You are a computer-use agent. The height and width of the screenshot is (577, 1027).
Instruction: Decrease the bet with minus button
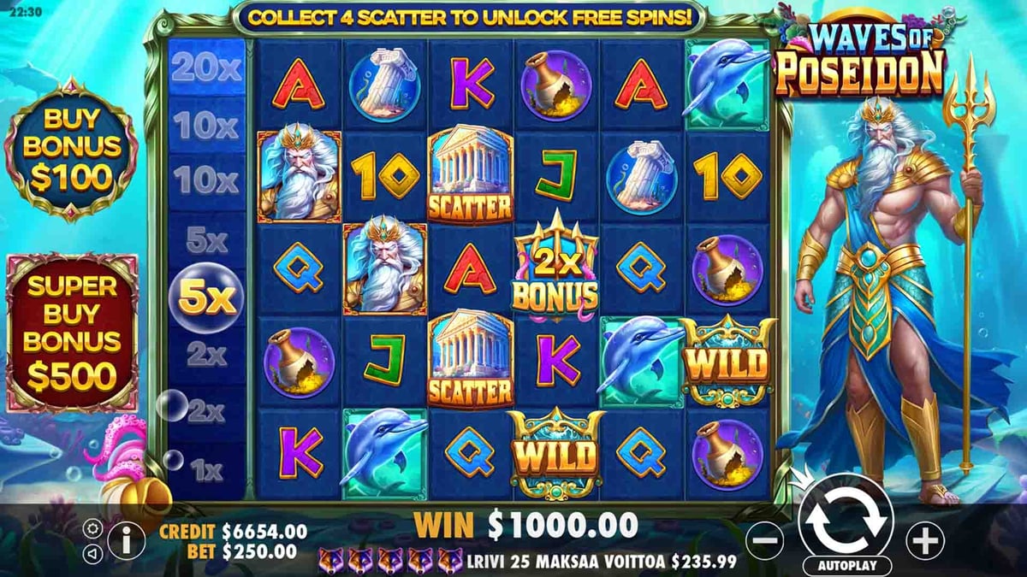pos(764,540)
